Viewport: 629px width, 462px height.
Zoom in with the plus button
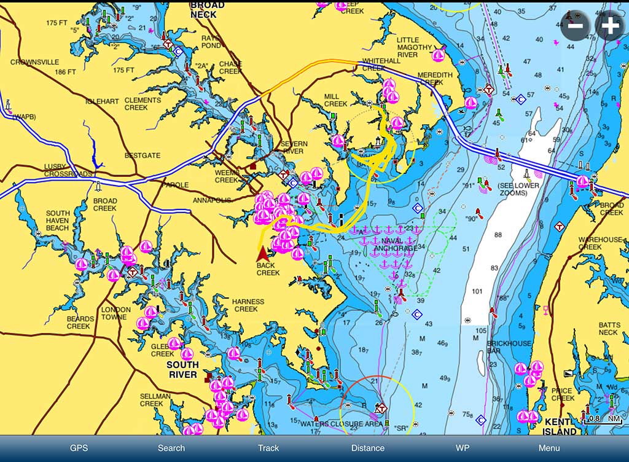(x=610, y=26)
